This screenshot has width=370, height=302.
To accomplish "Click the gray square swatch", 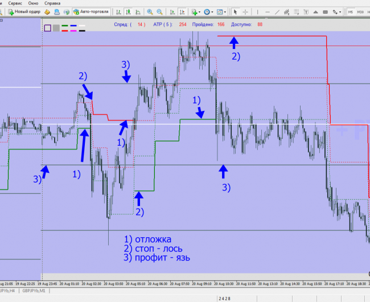I will [56, 28].
